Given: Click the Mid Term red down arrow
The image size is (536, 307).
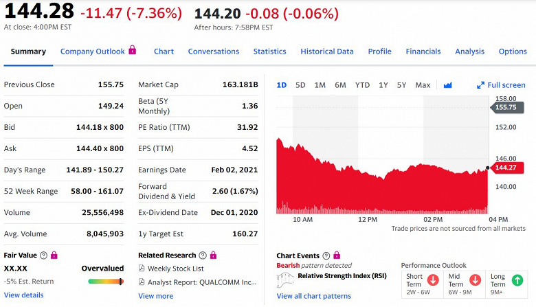Looking at the screenshot, I should 475,280.
